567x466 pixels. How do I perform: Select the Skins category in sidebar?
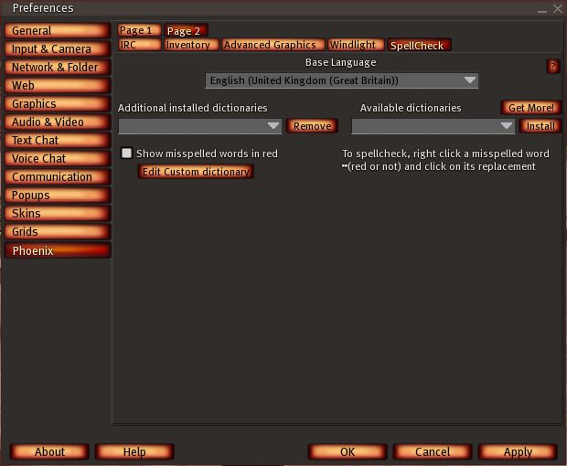point(57,214)
